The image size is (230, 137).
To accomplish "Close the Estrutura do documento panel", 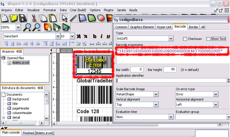I will (x=42, y=88).
